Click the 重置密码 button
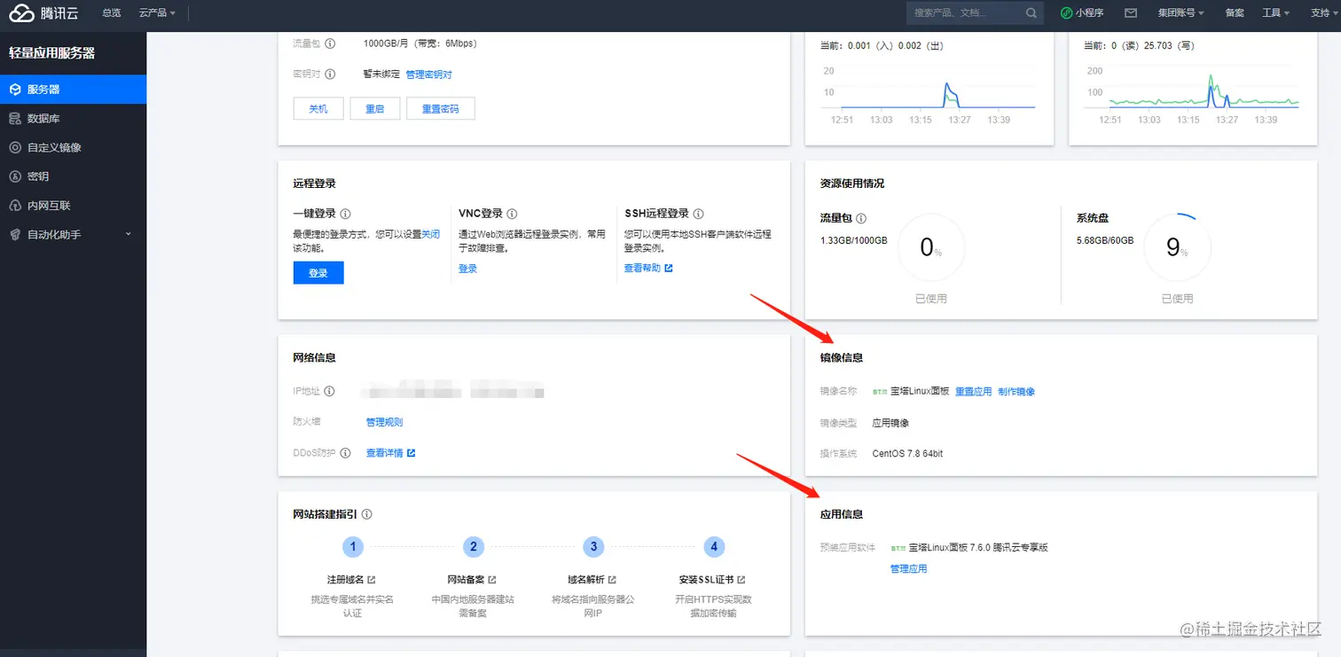 coord(440,109)
